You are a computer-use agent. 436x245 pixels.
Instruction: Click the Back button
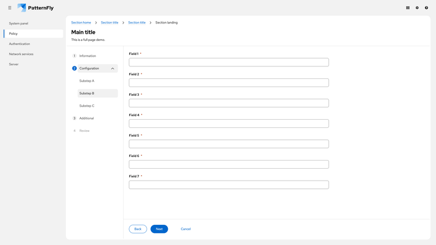tap(138, 229)
